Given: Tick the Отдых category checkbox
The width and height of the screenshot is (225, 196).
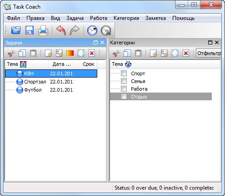Looking at the screenshot, I should coord(124,97).
